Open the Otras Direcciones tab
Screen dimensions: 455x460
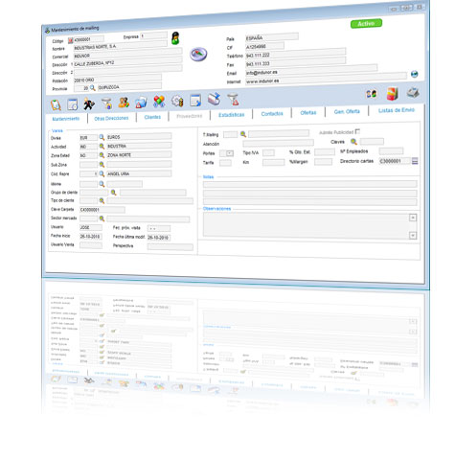pos(111,118)
